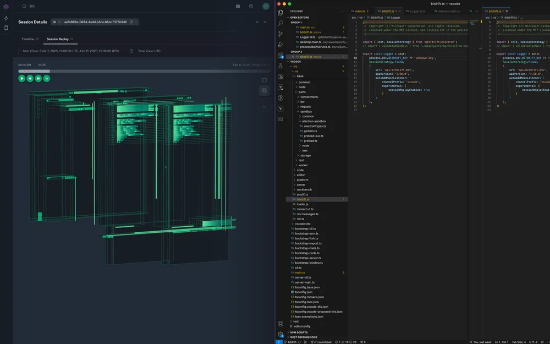Copy the session ID to the clipboard
Viewport: 550px width, 344px height.
(131, 22)
